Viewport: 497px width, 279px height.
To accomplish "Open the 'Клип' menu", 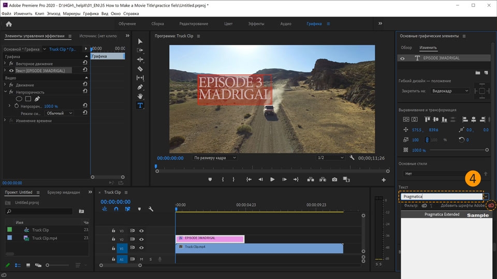I will pos(39,13).
